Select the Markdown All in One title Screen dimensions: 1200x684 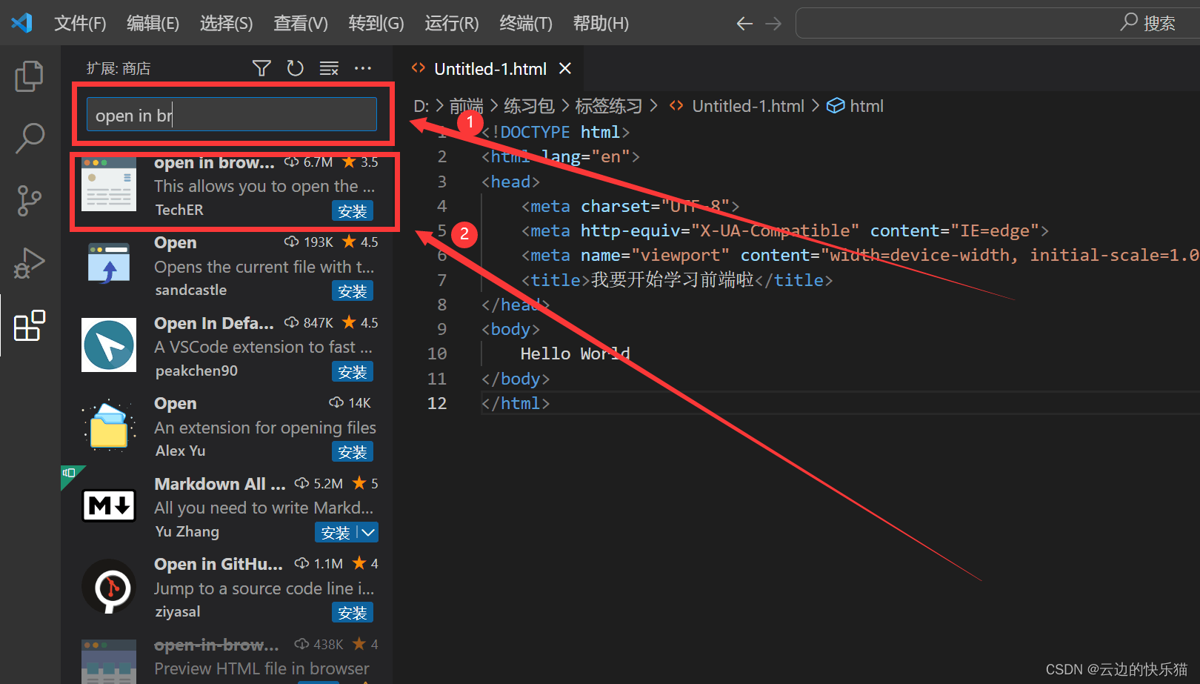pyautogui.click(x=220, y=484)
